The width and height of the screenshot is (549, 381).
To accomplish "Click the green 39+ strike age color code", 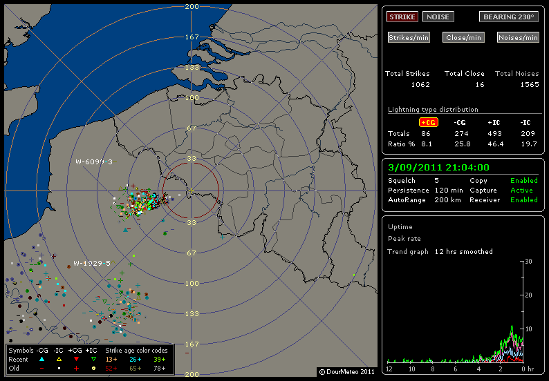I will pyautogui.click(x=158, y=360).
